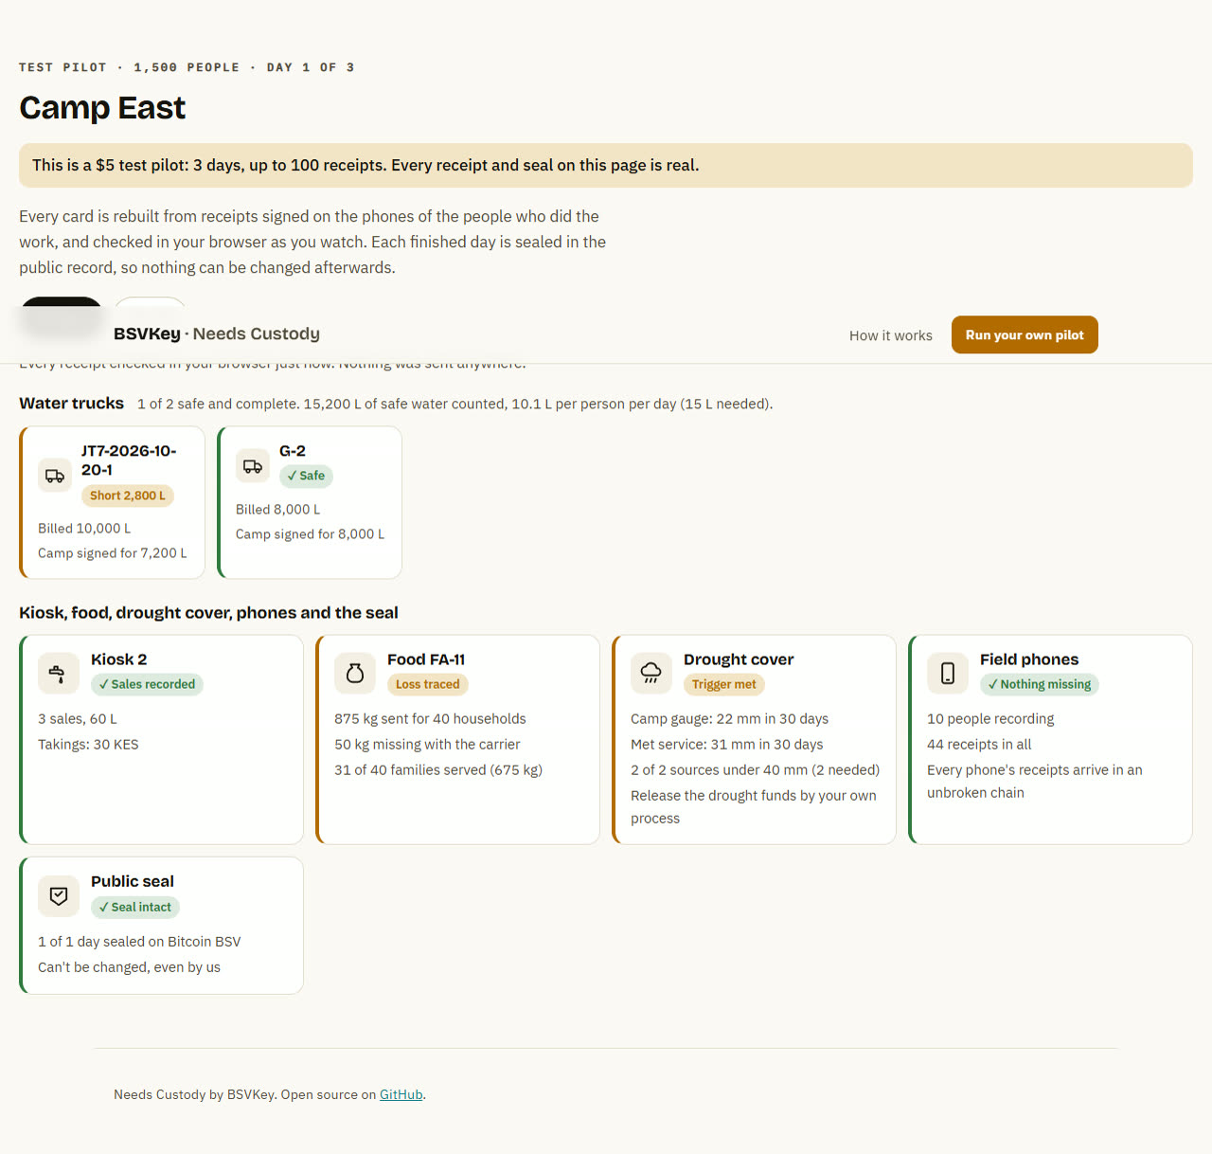Click the Drought cover card title
Screen dimensions: 1212x1154
pos(739,659)
